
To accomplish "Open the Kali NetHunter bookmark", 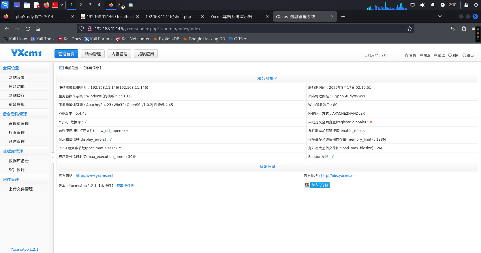I will [133, 39].
